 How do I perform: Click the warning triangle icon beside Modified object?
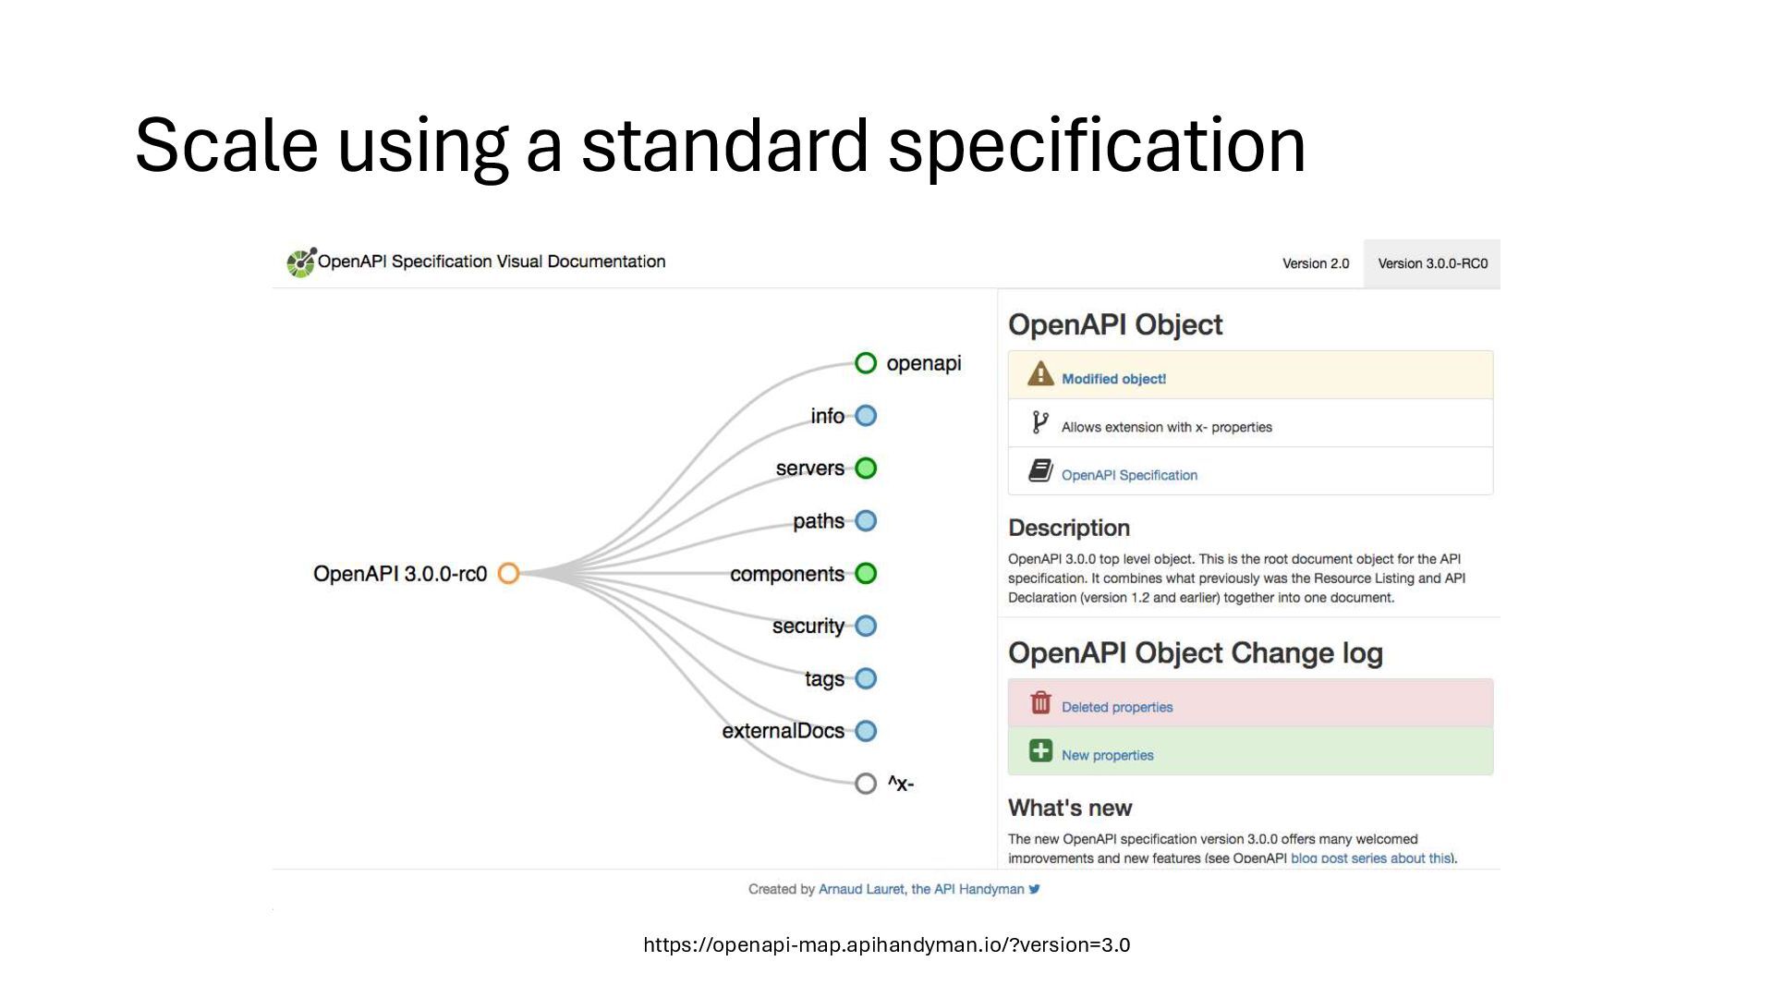coord(1040,374)
